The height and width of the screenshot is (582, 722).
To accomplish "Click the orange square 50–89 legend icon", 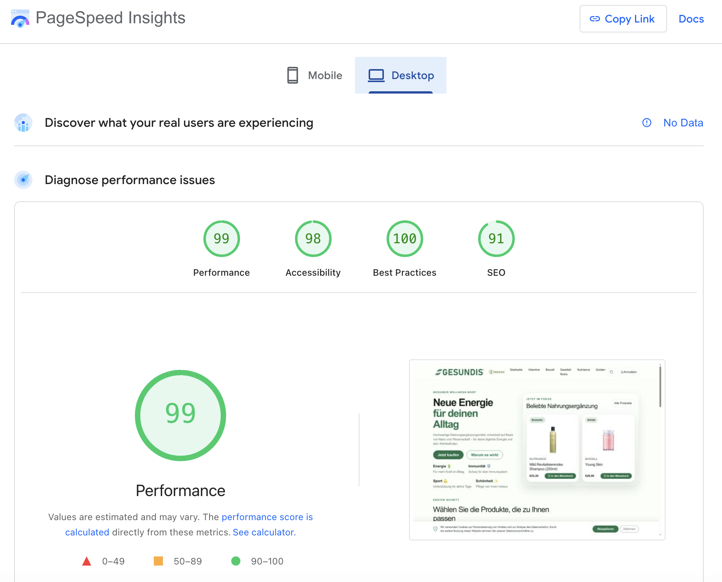I will tap(158, 561).
